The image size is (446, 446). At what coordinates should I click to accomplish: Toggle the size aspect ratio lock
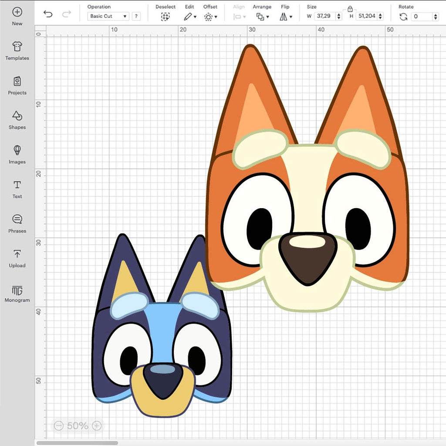(350, 9)
